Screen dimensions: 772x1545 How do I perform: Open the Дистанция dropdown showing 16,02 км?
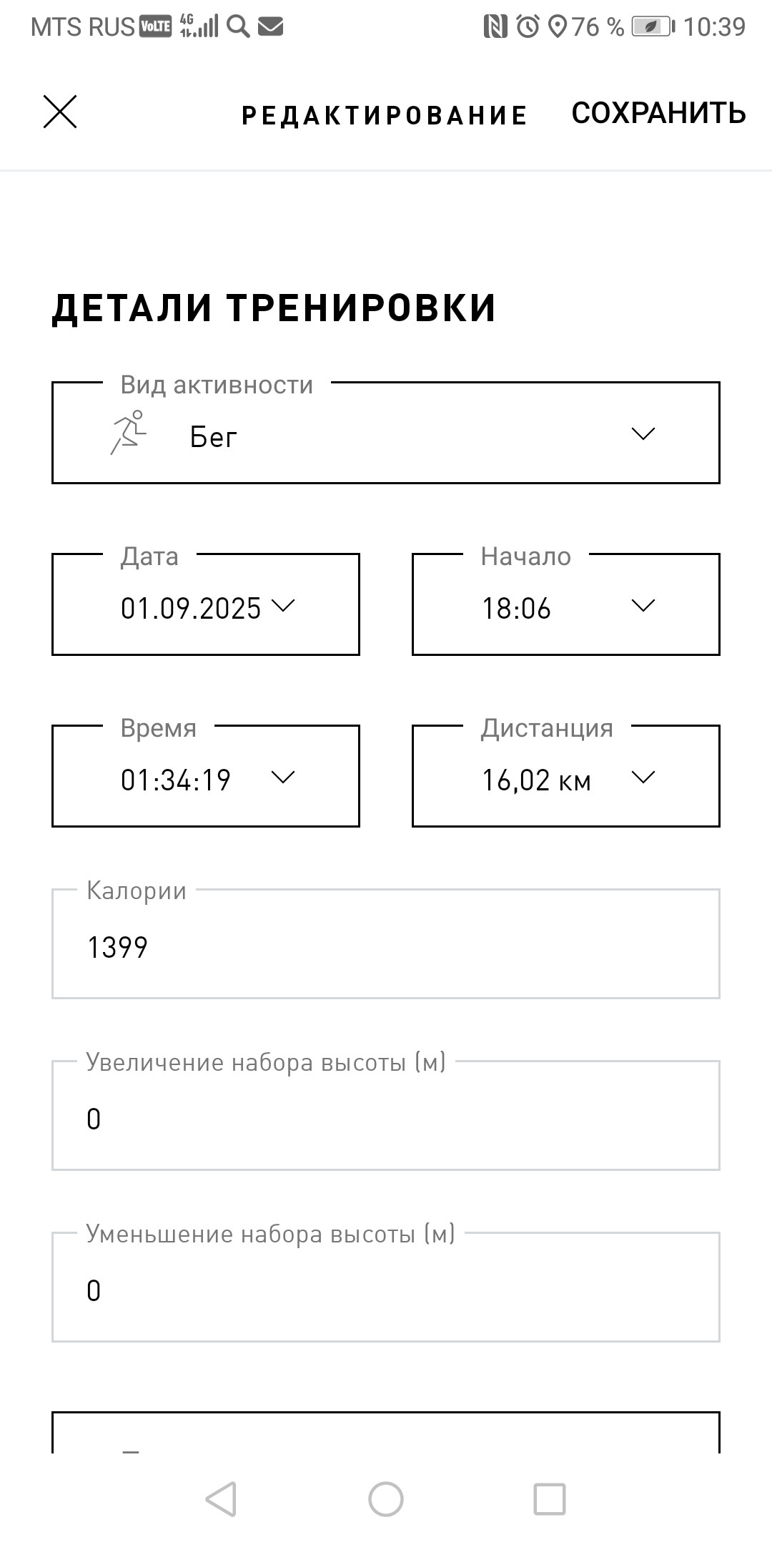click(566, 776)
